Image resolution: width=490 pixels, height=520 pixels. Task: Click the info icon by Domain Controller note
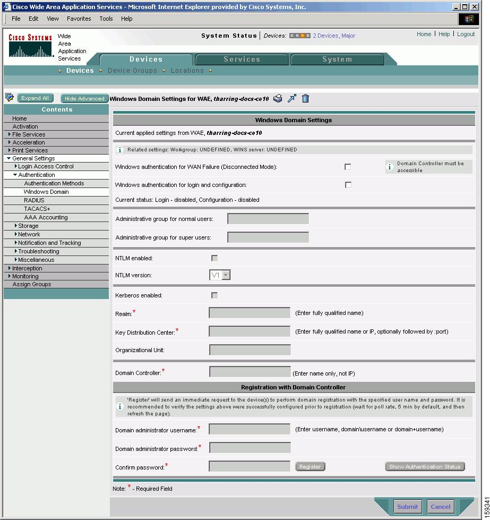[x=390, y=167]
